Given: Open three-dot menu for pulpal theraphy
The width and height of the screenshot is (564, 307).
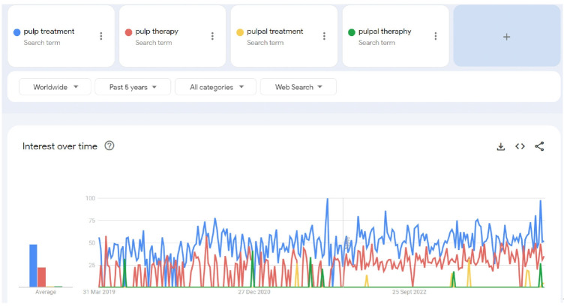Looking at the screenshot, I should click(x=436, y=36).
